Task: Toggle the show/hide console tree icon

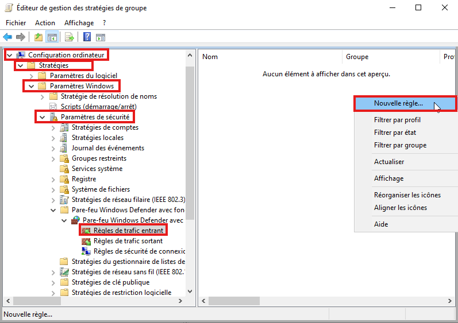Action: [52, 37]
